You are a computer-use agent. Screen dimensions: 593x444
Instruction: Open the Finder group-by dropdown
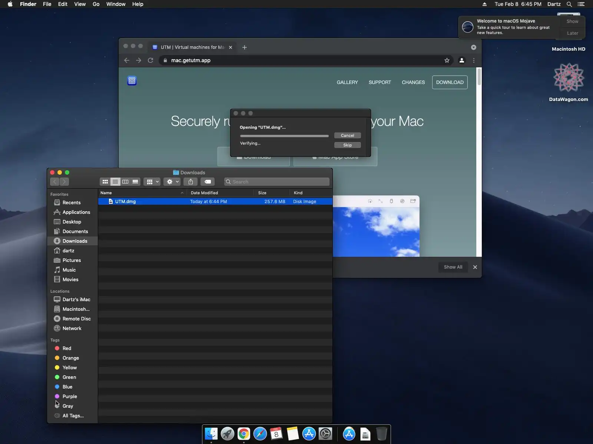152,182
